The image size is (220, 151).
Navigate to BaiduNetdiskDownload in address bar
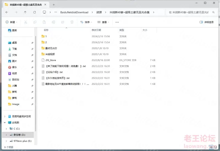tap(74, 12)
